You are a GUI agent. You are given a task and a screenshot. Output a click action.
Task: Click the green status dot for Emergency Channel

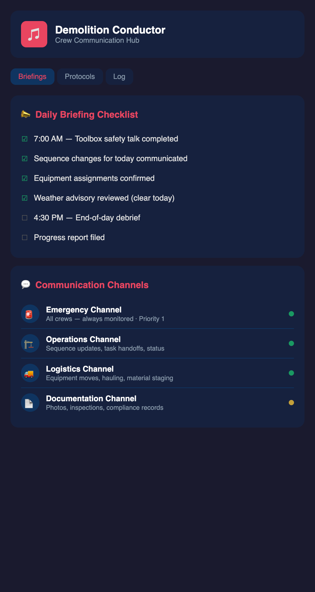[291, 314]
